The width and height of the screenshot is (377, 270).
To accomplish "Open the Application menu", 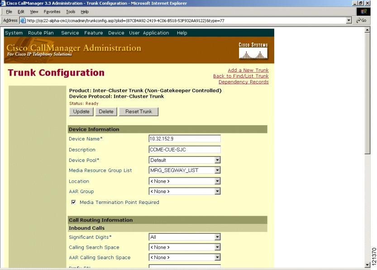I will pos(156,33).
